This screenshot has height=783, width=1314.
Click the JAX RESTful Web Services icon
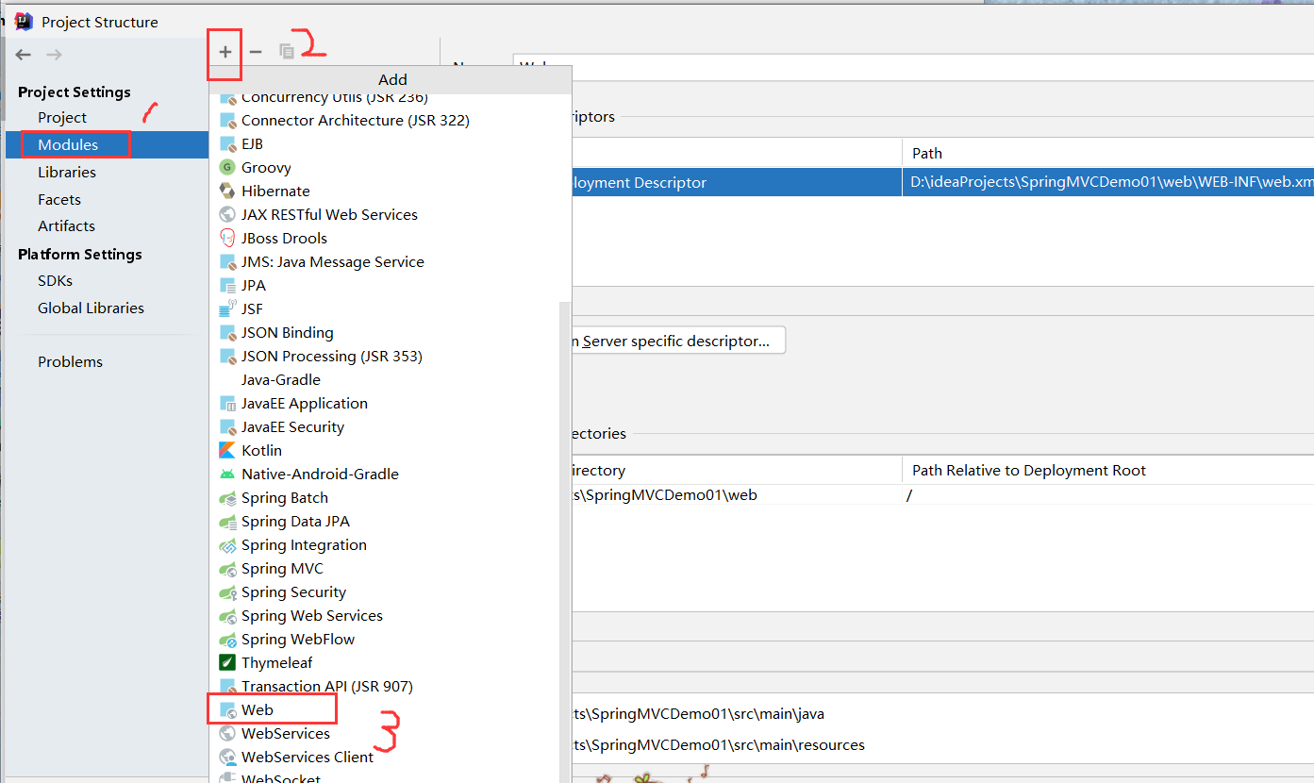coord(227,215)
